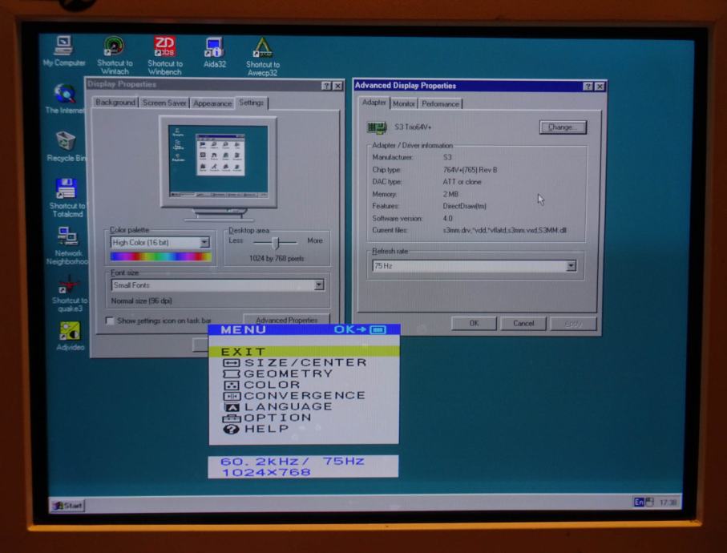Click the color palette rainbow bar
Screen dimensions: 727x553
[161, 256]
